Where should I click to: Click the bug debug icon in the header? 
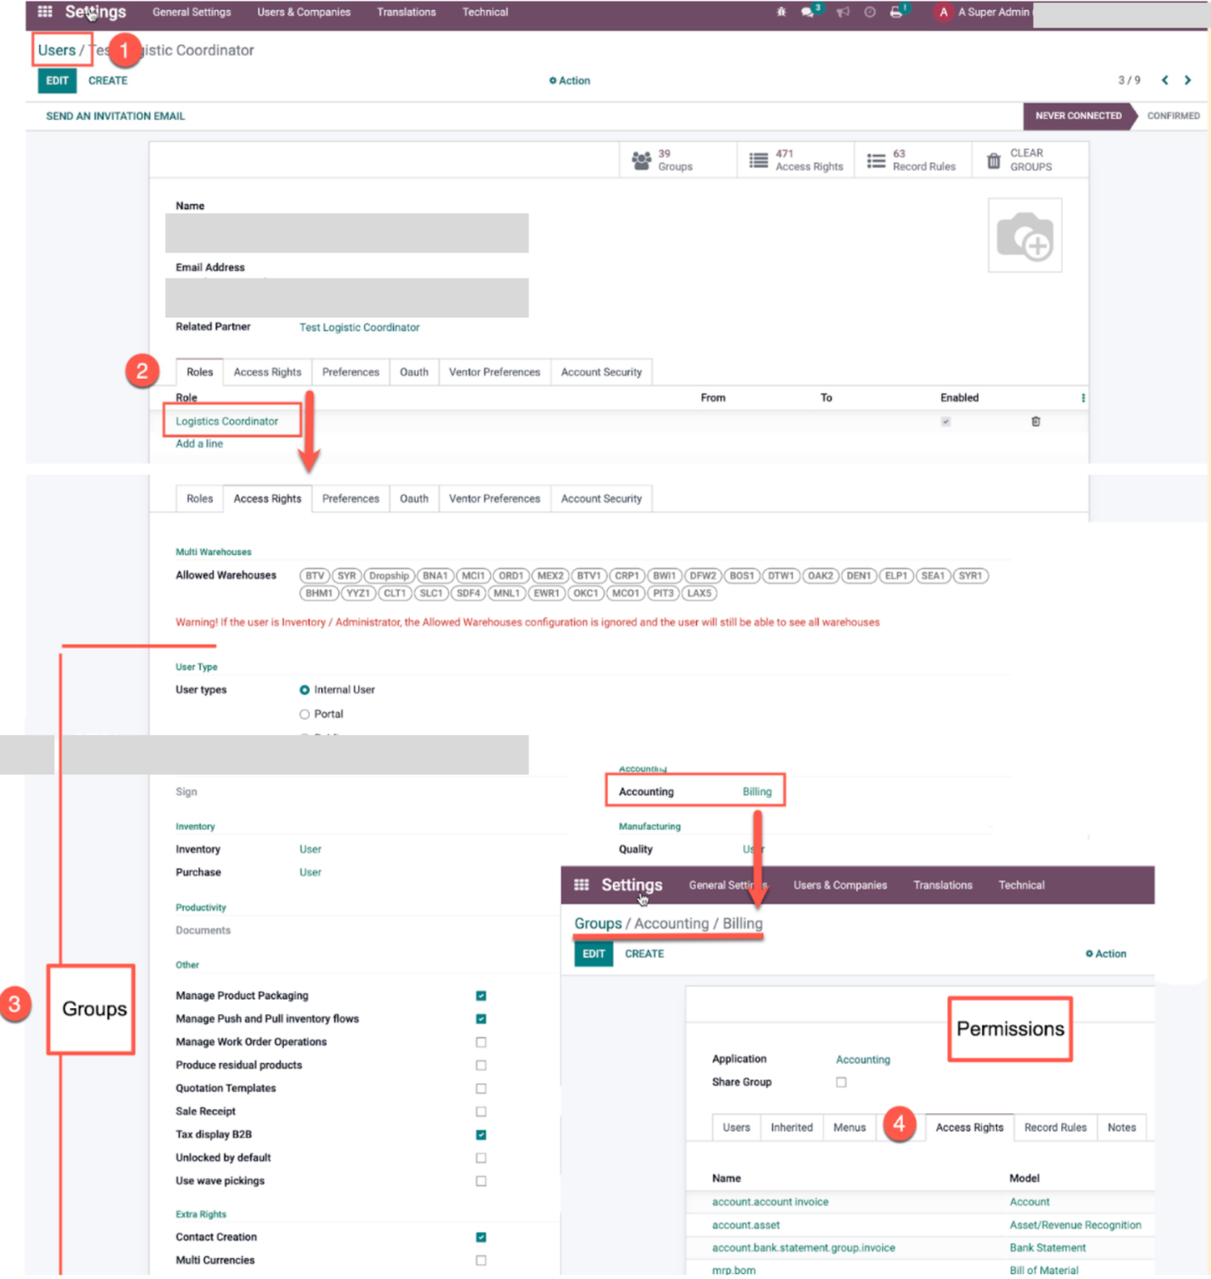[781, 12]
